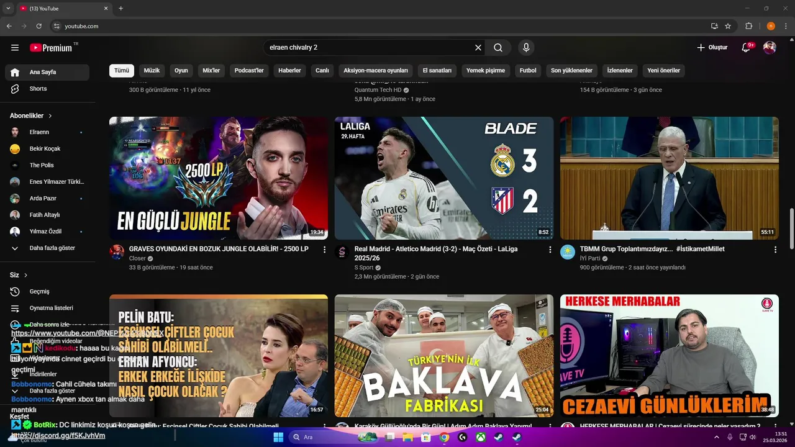This screenshot has width=795, height=447.
Task: Open the notifications bell
Action: pyautogui.click(x=747, y=48)
